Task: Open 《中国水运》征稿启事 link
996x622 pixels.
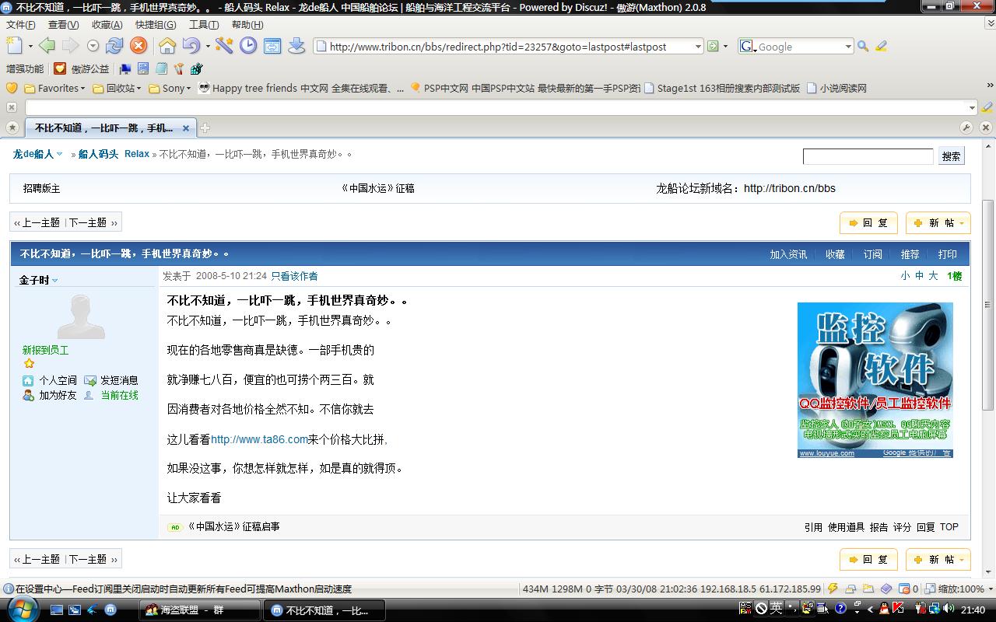Action: point(233,526)
